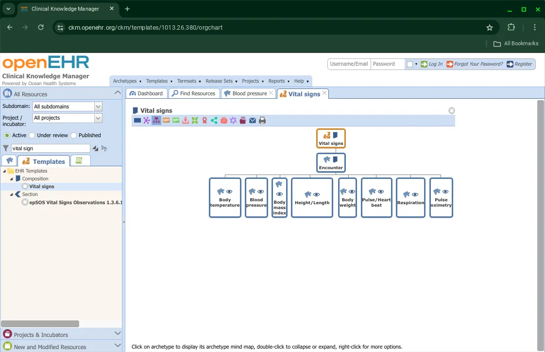Send the template via the email envelope icon
This screenshot has width=545, height=352.
pos(253,121)
